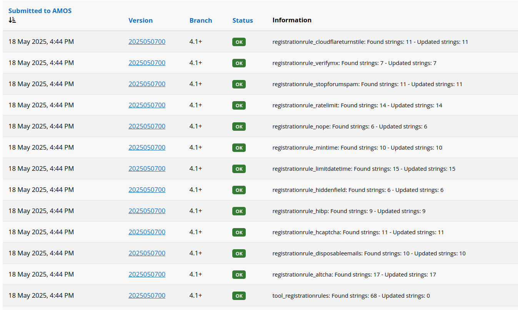This screenshot has width=518, height=310.
Task: Click OK status badge for limitdatetime row
Action: click(x=239, y=169)
